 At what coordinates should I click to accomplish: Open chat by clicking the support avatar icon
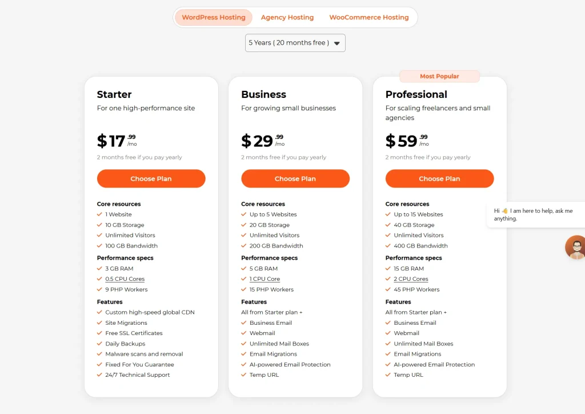click(576, 247)
